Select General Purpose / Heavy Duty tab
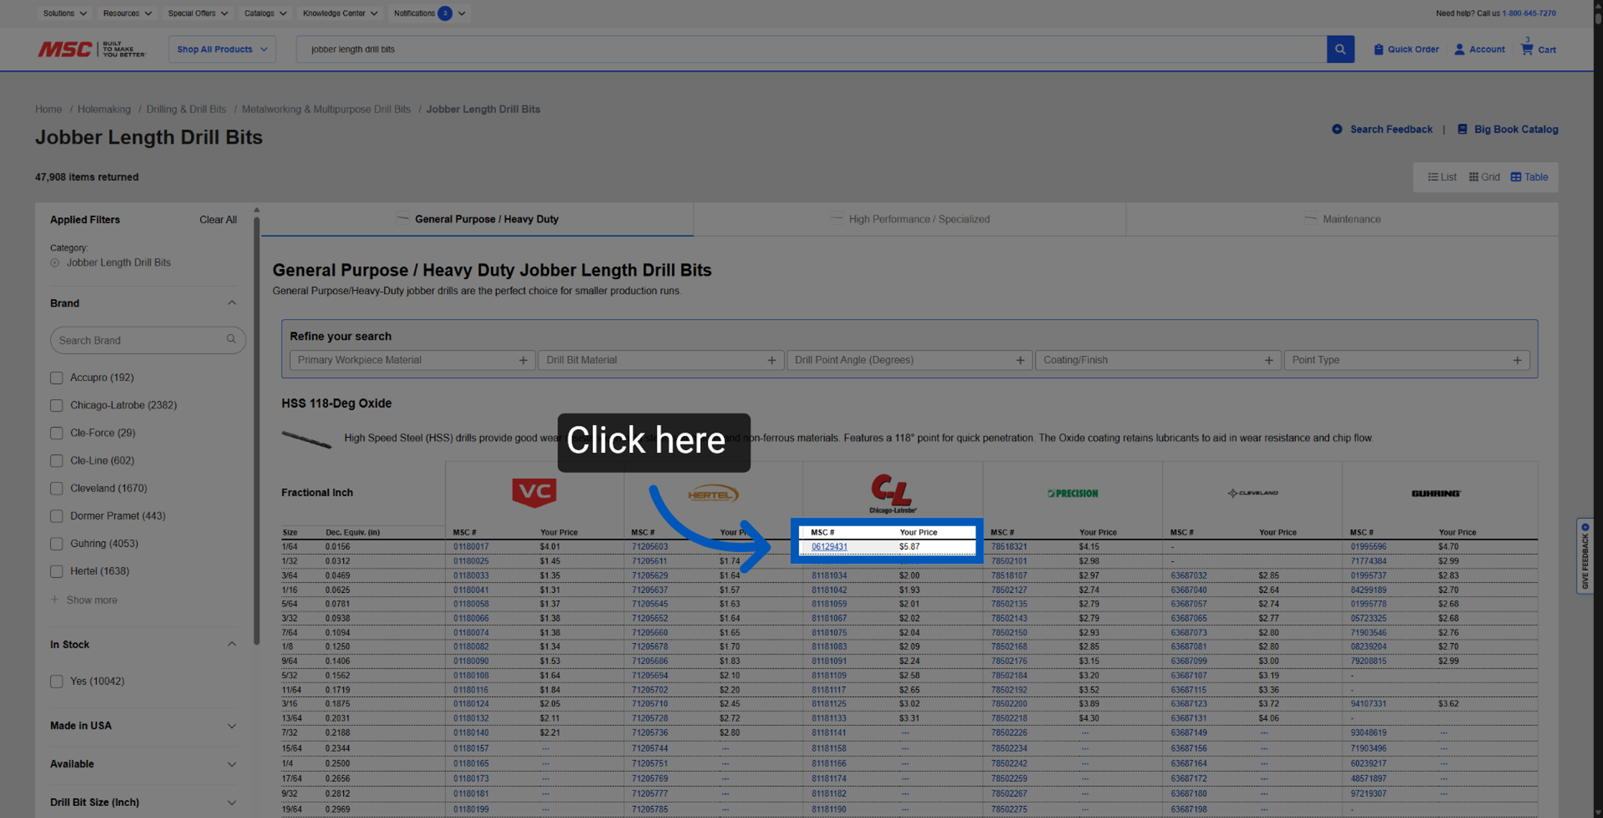The height and width of the screenshot is (818, 1603). pos(478,219)
